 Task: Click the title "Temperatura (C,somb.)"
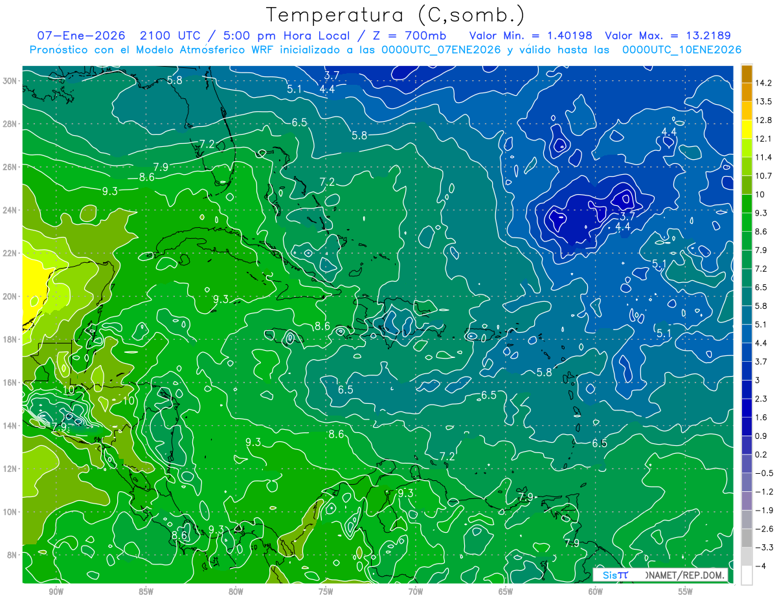396,15
